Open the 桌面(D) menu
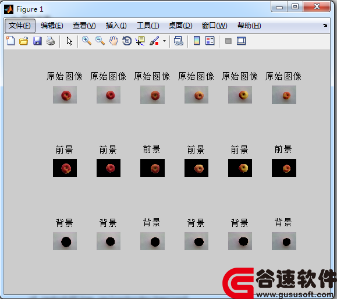The width and height of the screenshot is (337, 299). [x=180, y=26]
